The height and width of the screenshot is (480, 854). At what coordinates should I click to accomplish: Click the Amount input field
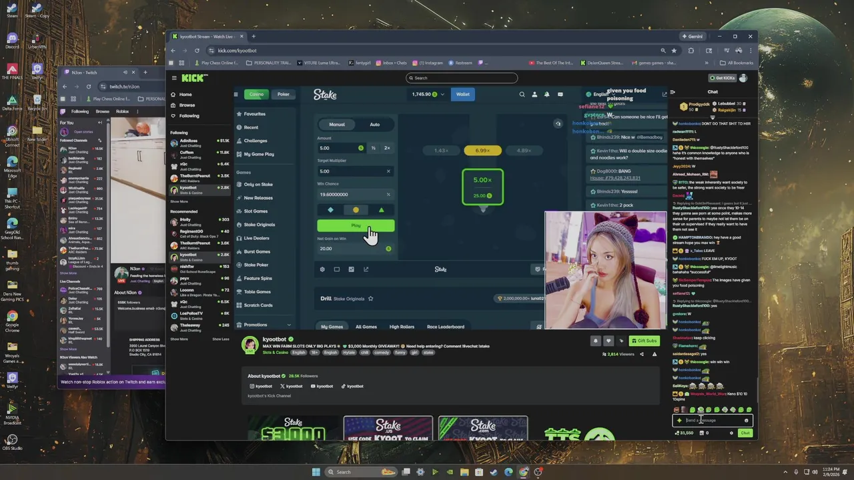[x=341, y=148]
